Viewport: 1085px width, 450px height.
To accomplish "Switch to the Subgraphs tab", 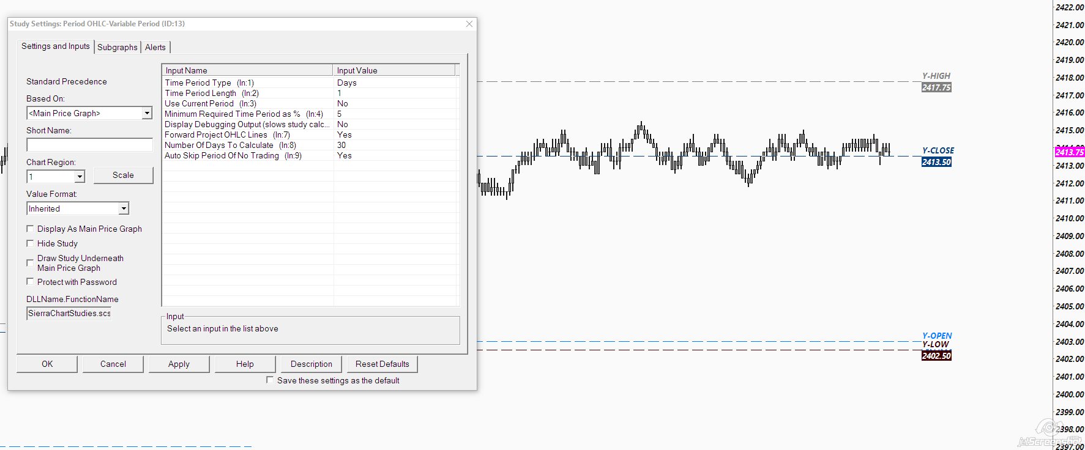I will point(117,47).
